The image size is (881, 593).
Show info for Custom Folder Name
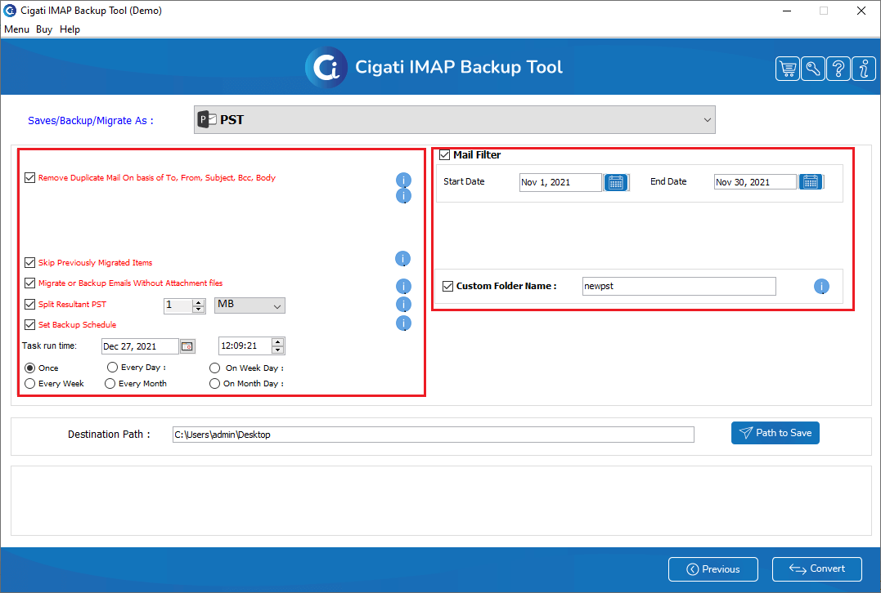(x=821, y=287)
